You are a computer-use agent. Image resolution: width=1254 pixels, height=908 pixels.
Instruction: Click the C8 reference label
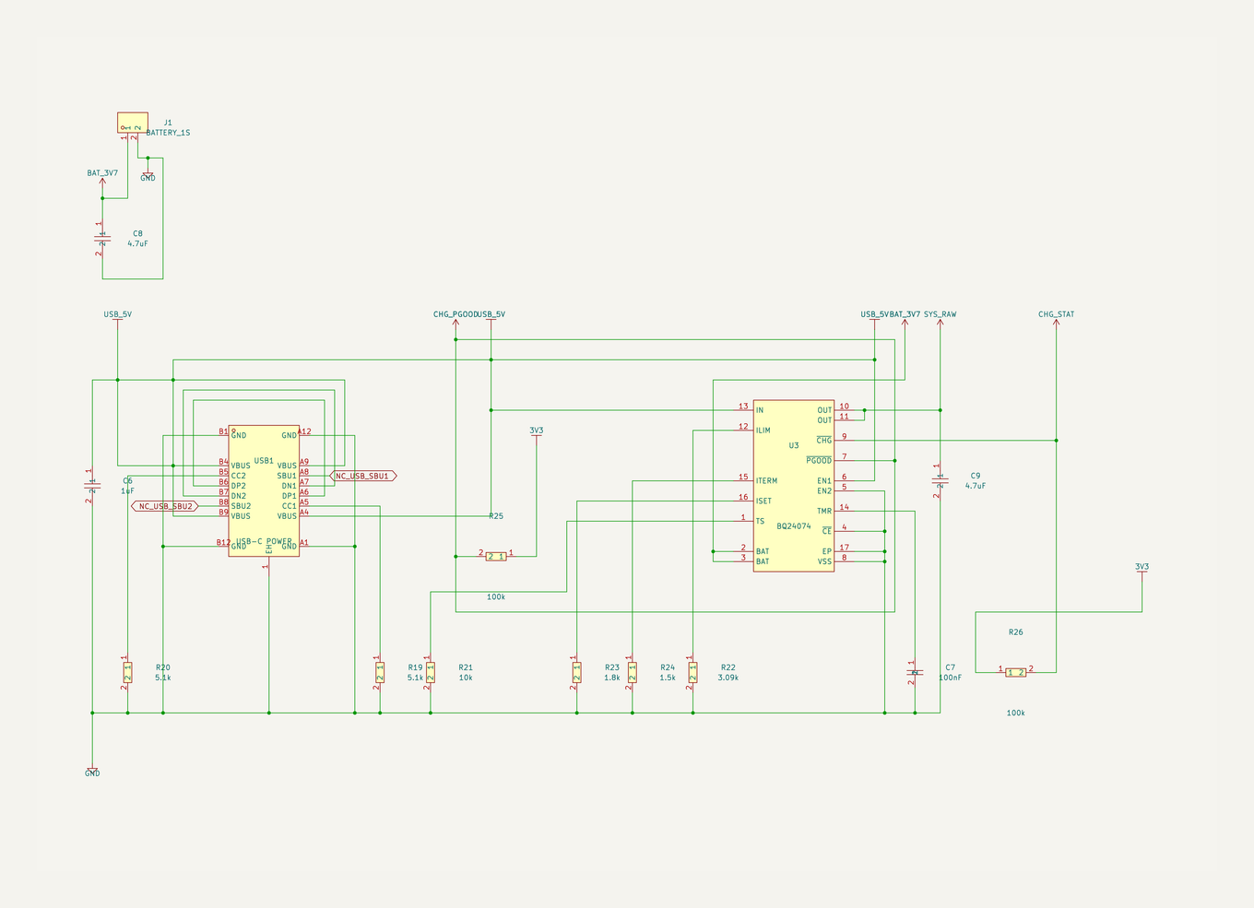pyautogui.click(x=137, y=233)
